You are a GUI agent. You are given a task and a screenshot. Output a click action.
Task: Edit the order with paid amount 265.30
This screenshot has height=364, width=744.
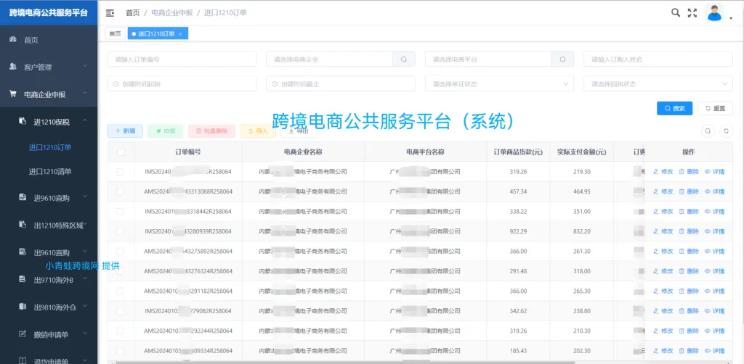[663, 291]
